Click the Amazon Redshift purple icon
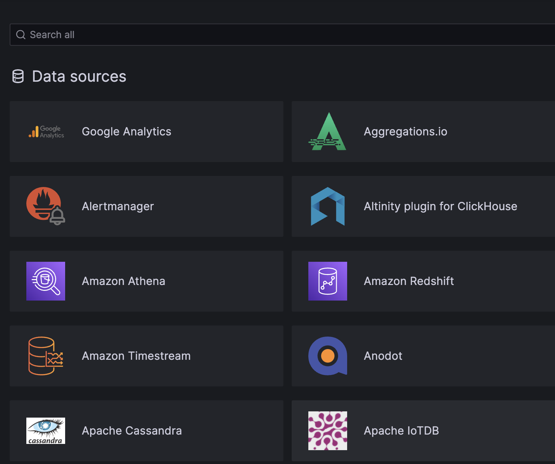 tap(328, 281)
